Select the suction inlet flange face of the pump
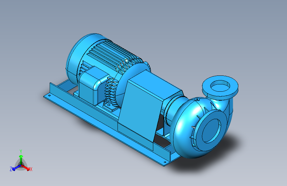The height and width of the screenshot is (186, 287). tap(212, 130)
